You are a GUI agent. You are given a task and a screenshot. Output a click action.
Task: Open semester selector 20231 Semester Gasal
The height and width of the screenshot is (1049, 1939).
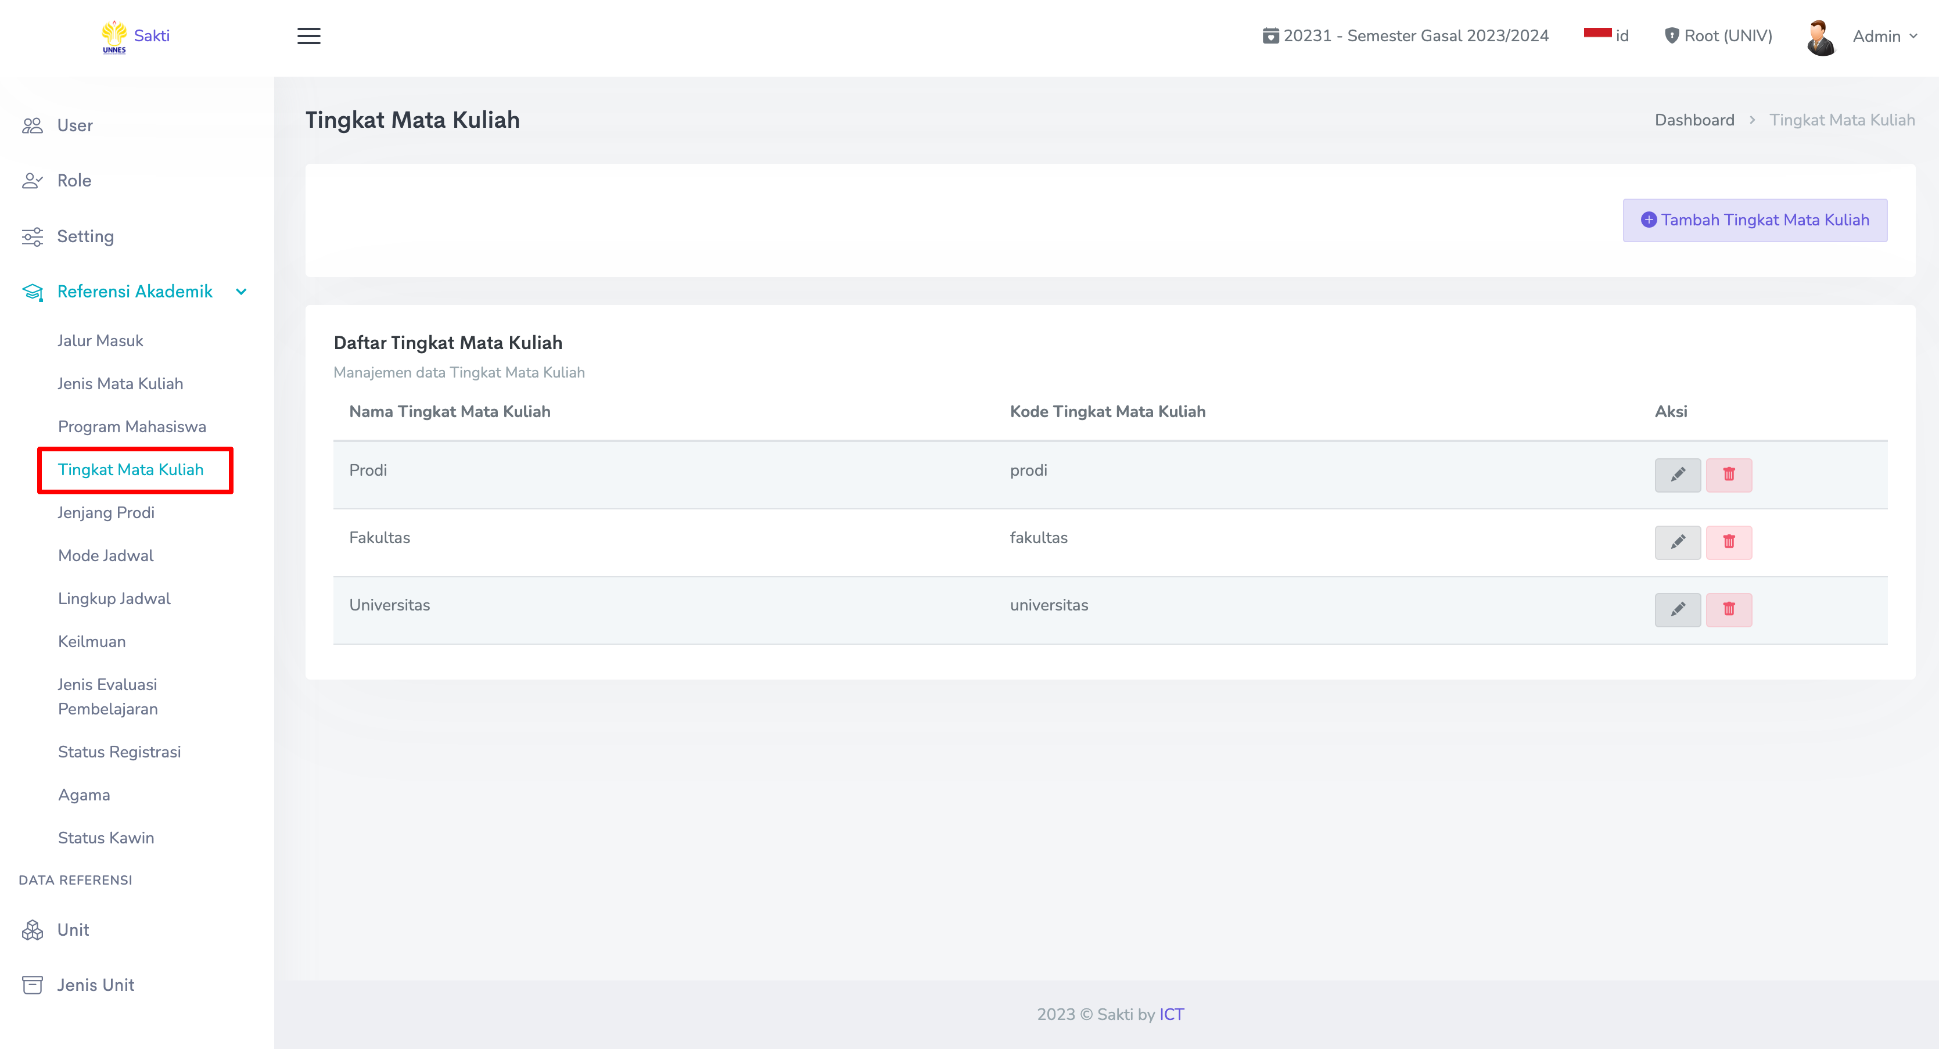click(1405, 35)
